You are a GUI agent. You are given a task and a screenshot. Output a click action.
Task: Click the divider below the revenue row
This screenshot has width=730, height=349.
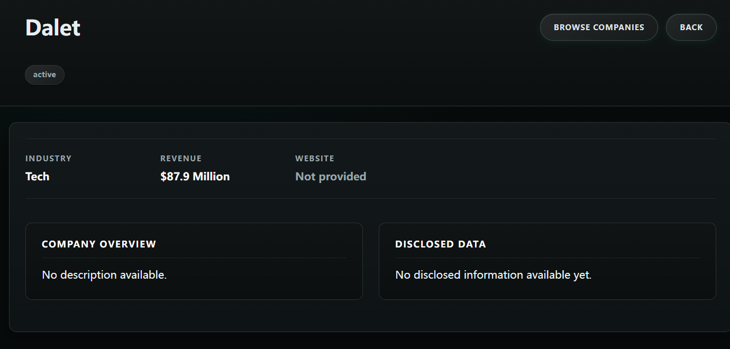click(370, 198)
